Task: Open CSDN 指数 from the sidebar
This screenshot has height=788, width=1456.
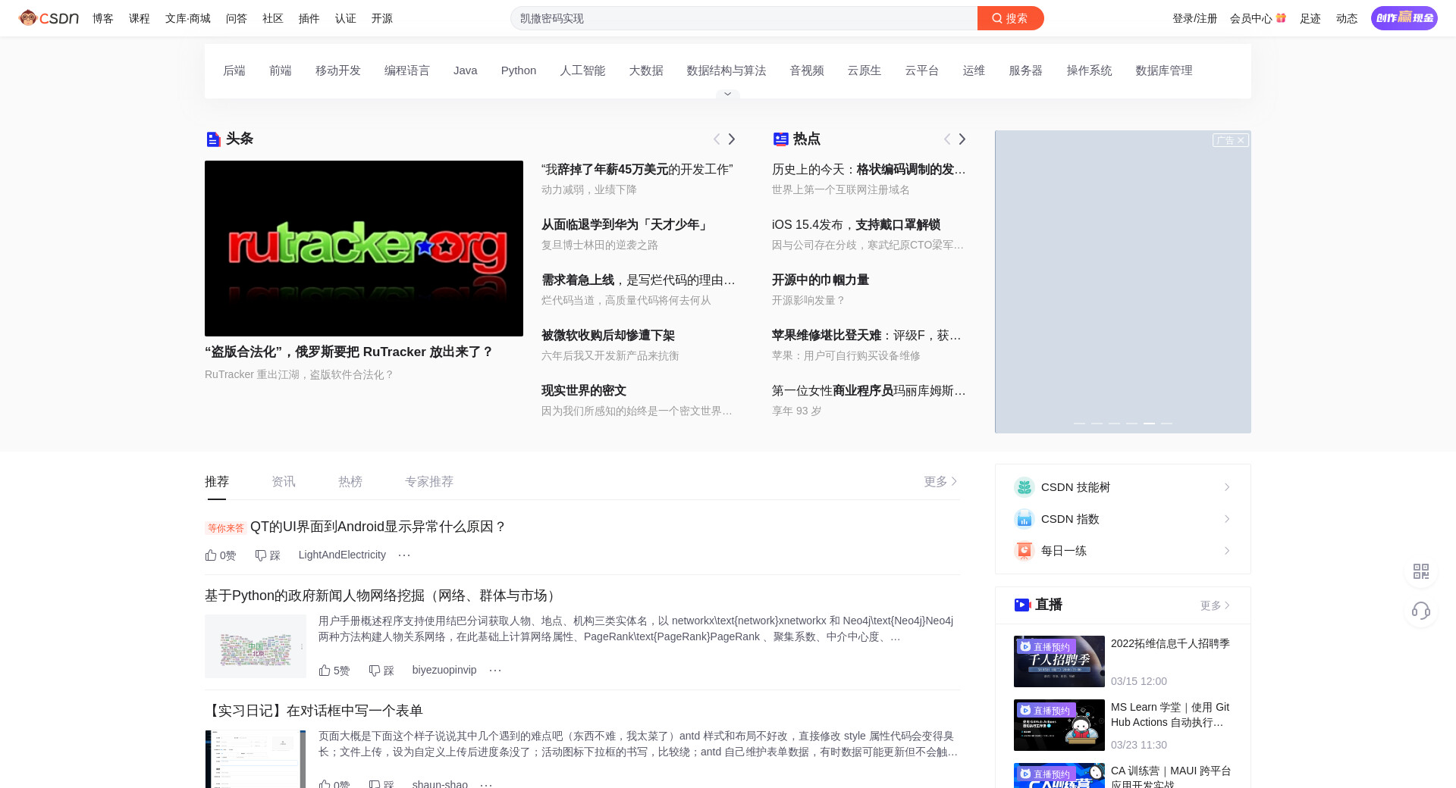Action: pyautogui.click(x=1122, y=519)
